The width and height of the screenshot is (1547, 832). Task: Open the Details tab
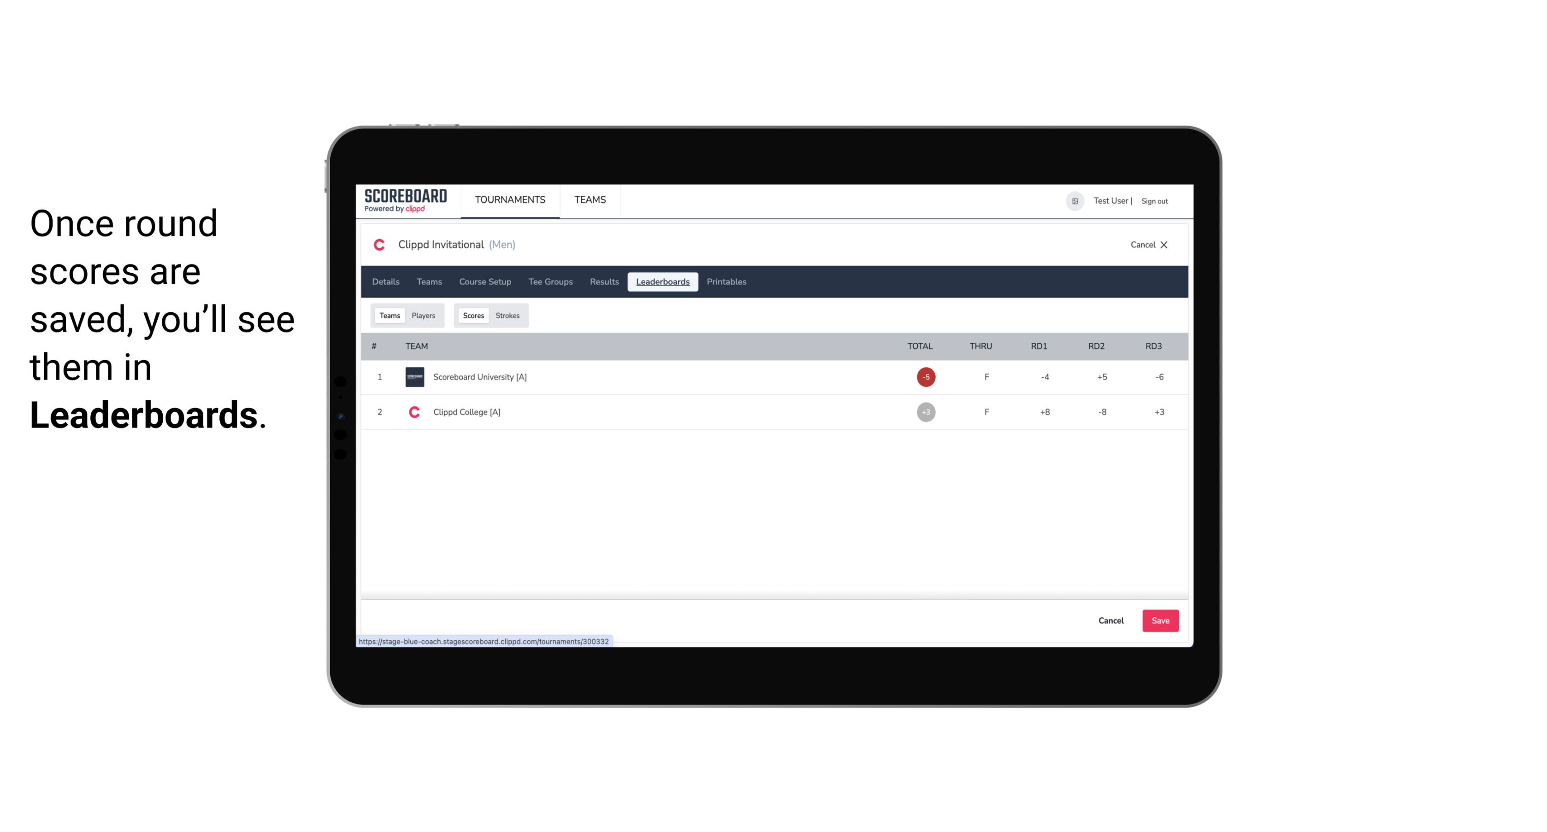pos(385,282)
